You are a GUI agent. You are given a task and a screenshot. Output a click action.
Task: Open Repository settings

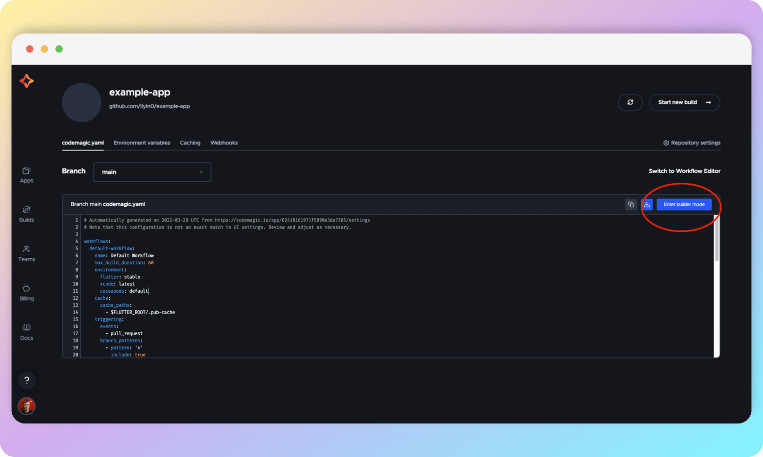click(691, 143)
